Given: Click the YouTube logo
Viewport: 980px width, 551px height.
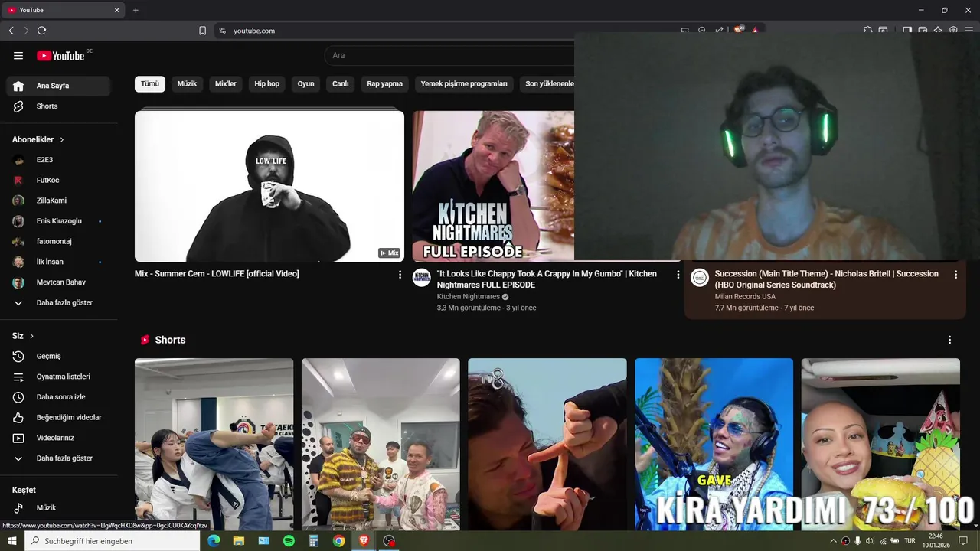Looking at the screenshot, I should 61,55.
